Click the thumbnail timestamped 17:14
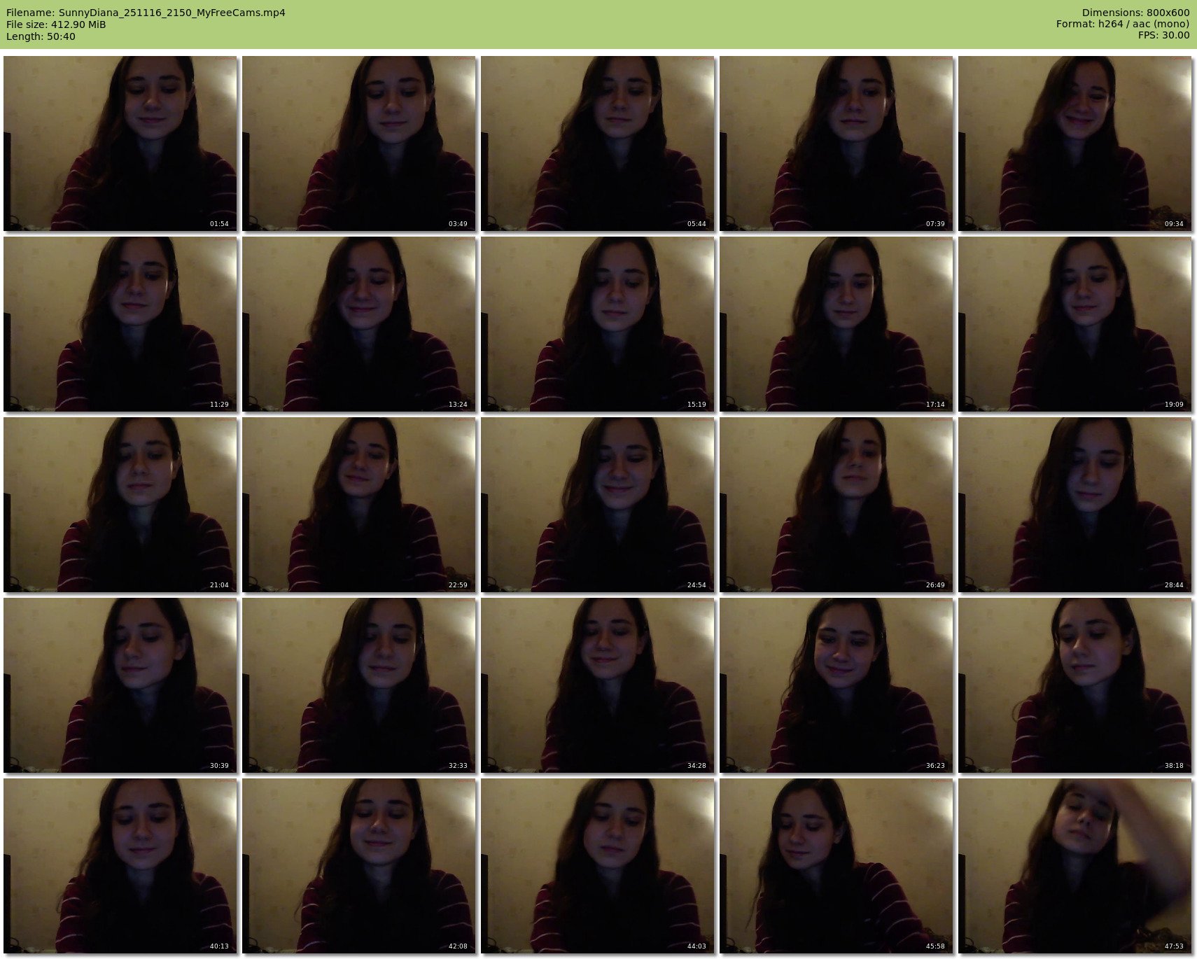The height and width of the screenshot is (959, 1197). click(x=836, y=324)
